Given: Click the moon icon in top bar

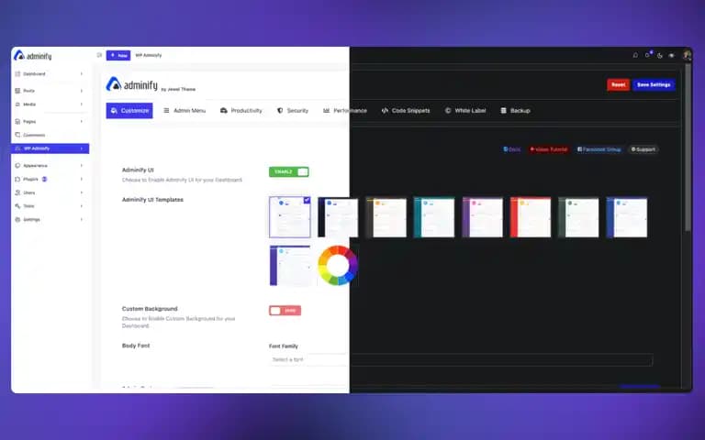Looking at the screenshot, I should pos(660,55).
